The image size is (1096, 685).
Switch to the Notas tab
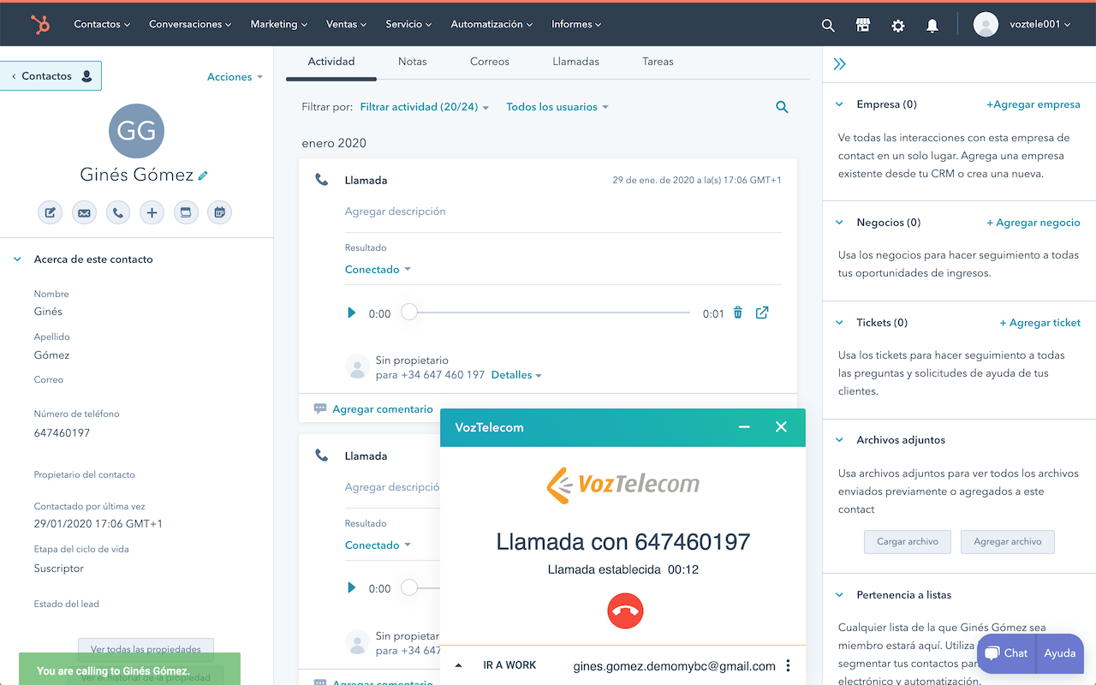click(413, 62)
